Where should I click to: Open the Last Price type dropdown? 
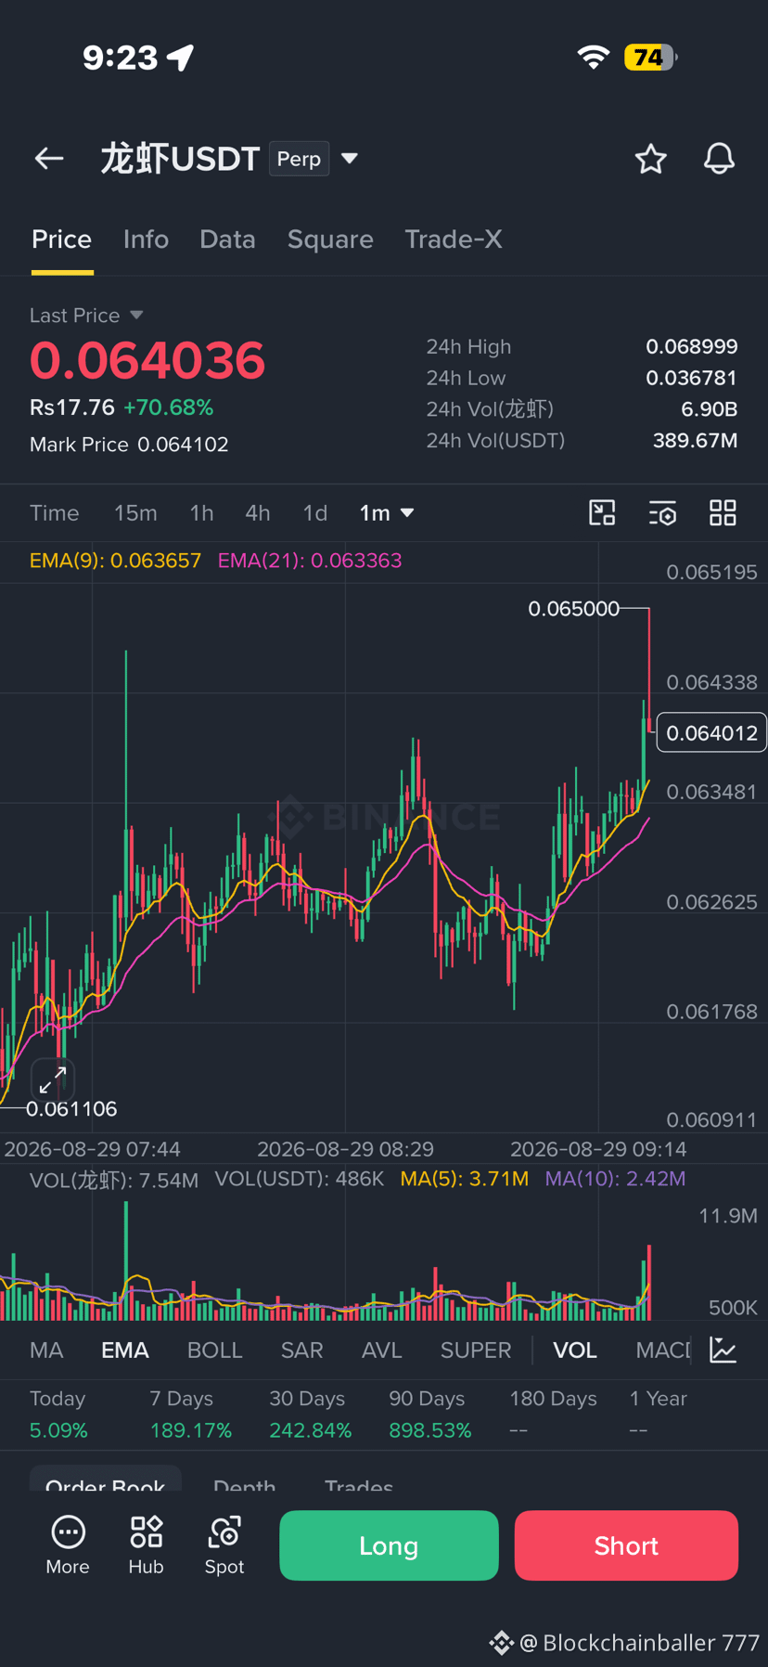pyautogui.click(x=136, y=316)
